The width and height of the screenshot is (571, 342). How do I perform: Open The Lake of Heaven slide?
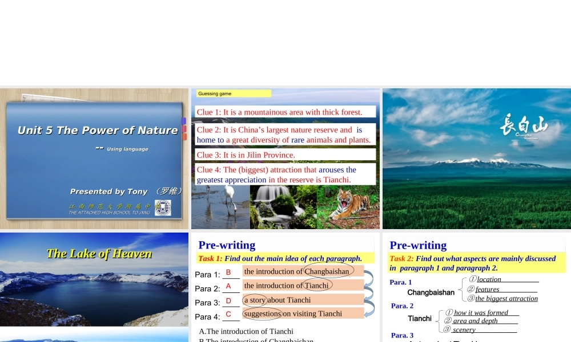click(94, 279)
